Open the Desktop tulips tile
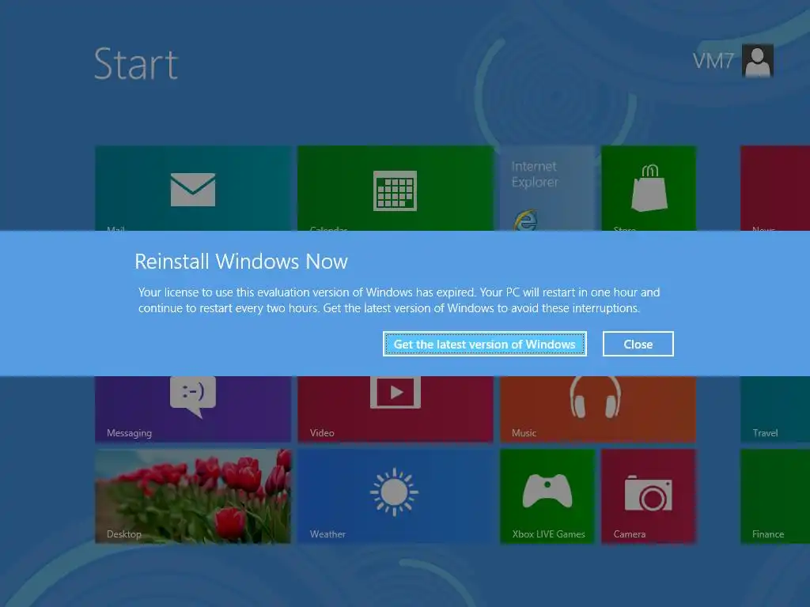 [x=193, y=496]
